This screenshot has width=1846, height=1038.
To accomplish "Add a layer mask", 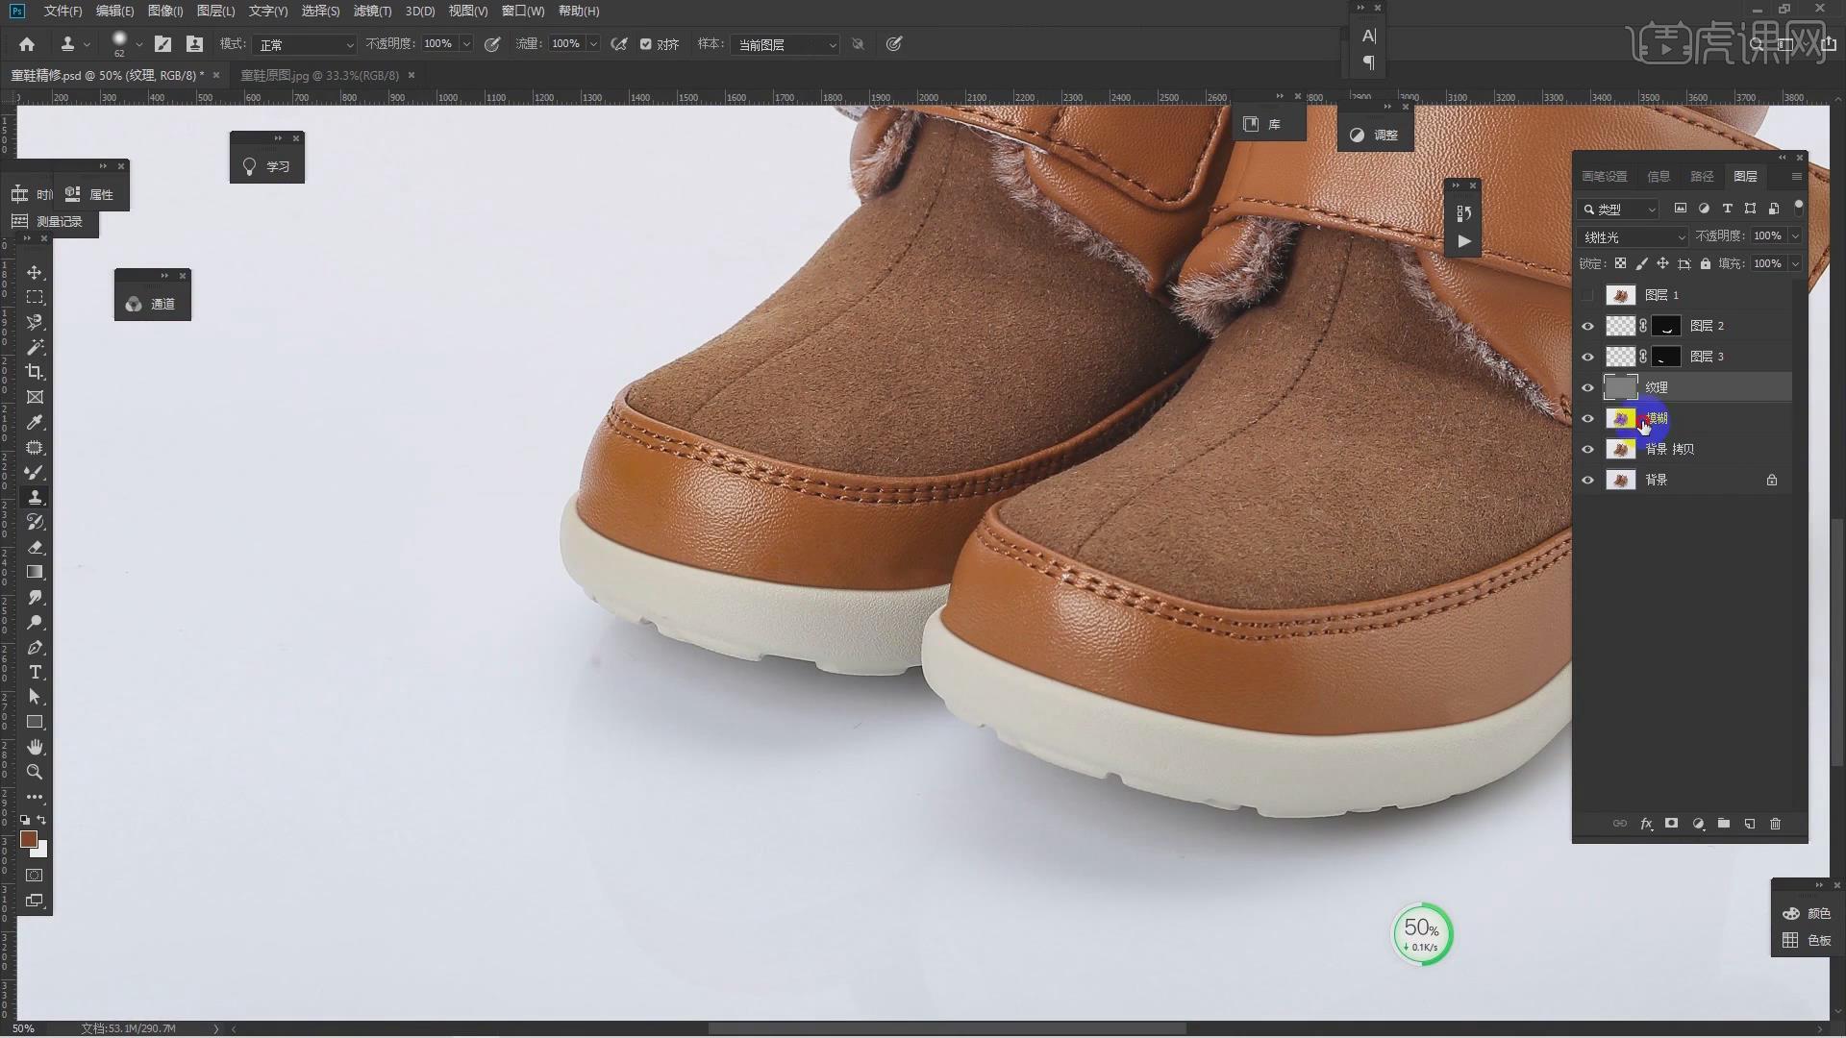I will coord(1672,824).
